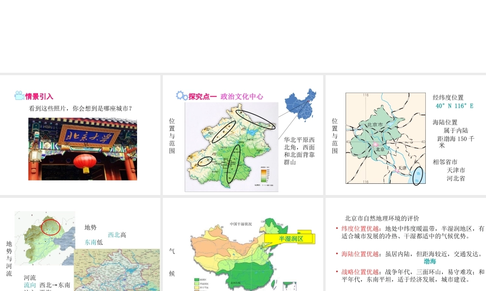Open the Beijing topographic relief map
This screenshot has height=291, width=486.
(x=231, y=147)
